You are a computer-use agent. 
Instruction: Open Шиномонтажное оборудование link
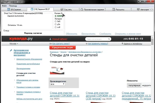tap(29, 59)
